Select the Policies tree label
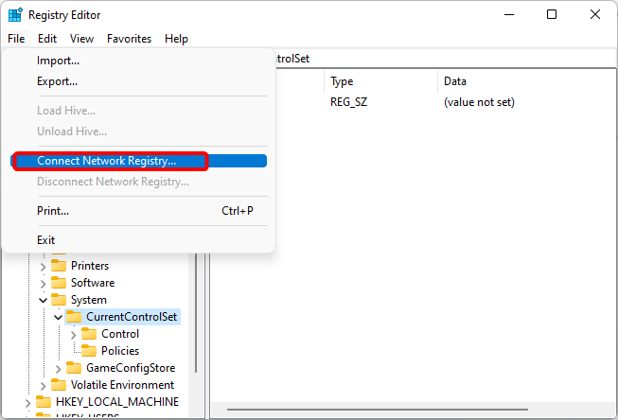 [120, 351]
